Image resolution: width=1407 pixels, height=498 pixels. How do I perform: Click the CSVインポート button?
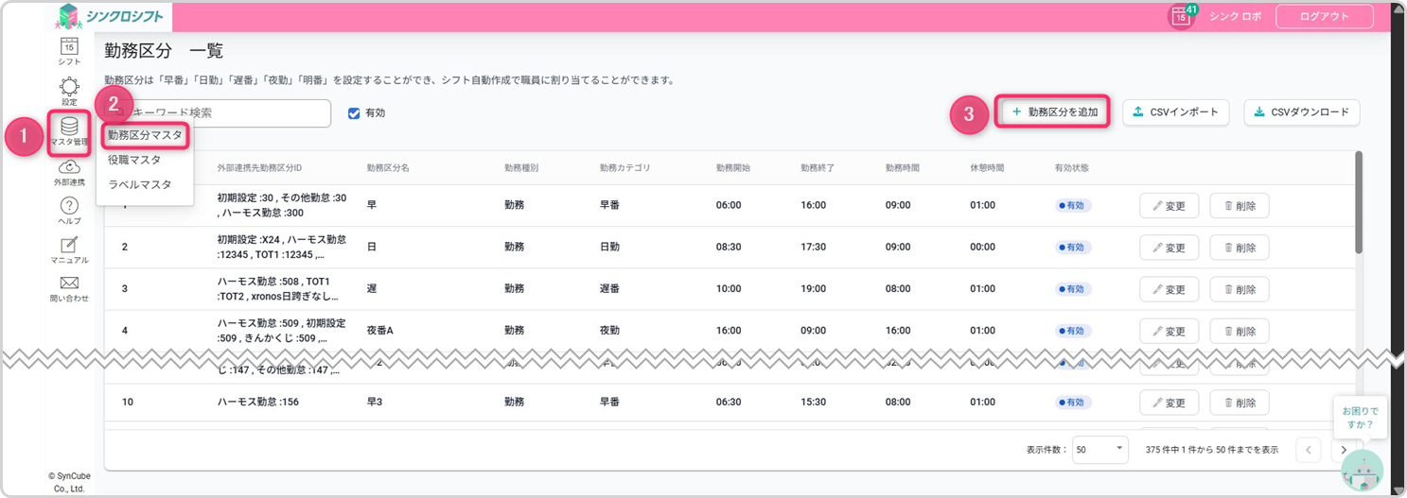click(1176, 112)
